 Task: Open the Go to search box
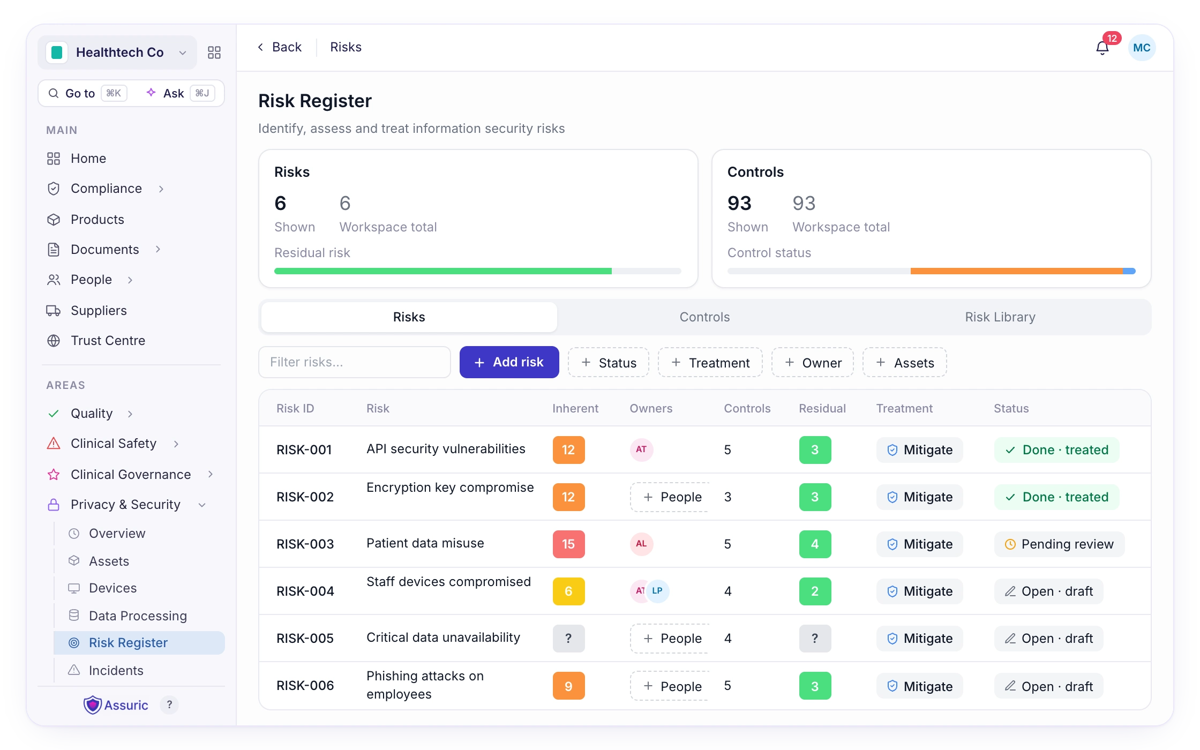(x=87, y=93)
